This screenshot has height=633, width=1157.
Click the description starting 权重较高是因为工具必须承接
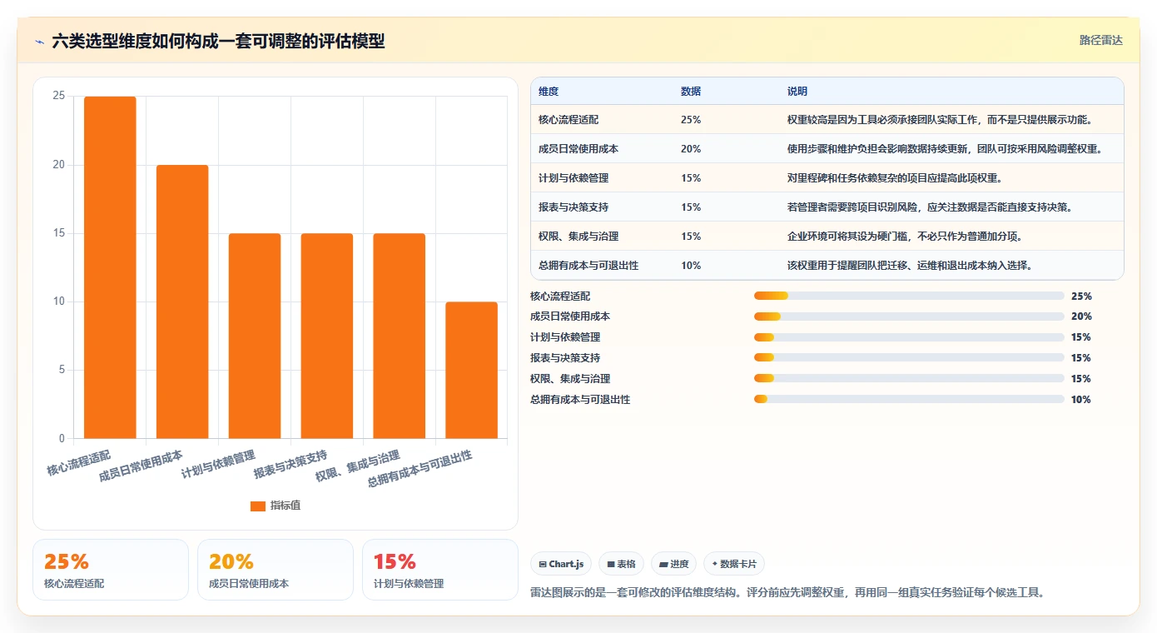click(x=940, y=120)
